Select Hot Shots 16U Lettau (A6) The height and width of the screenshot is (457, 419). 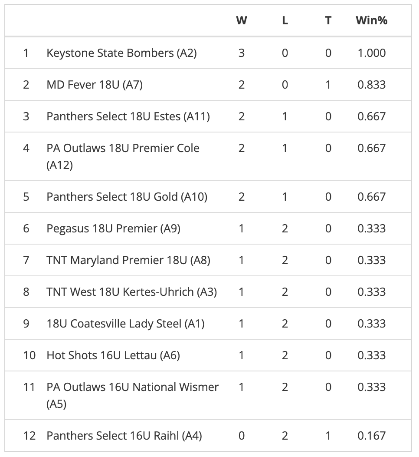click(x=113, y=355)
